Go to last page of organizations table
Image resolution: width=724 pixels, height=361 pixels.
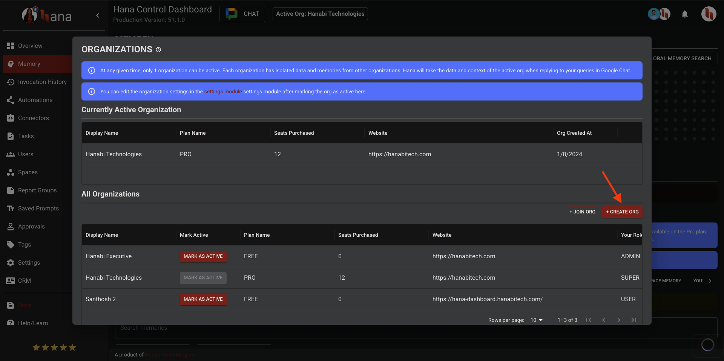click(x=634, y=320)
